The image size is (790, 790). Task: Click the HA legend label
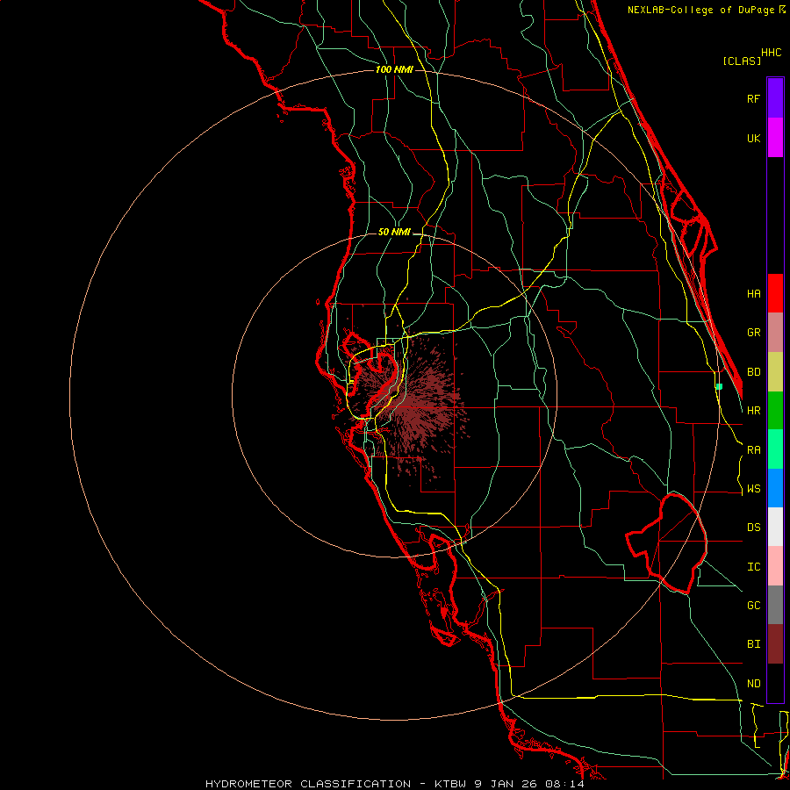pyautogui.click(x=753, y=294)
